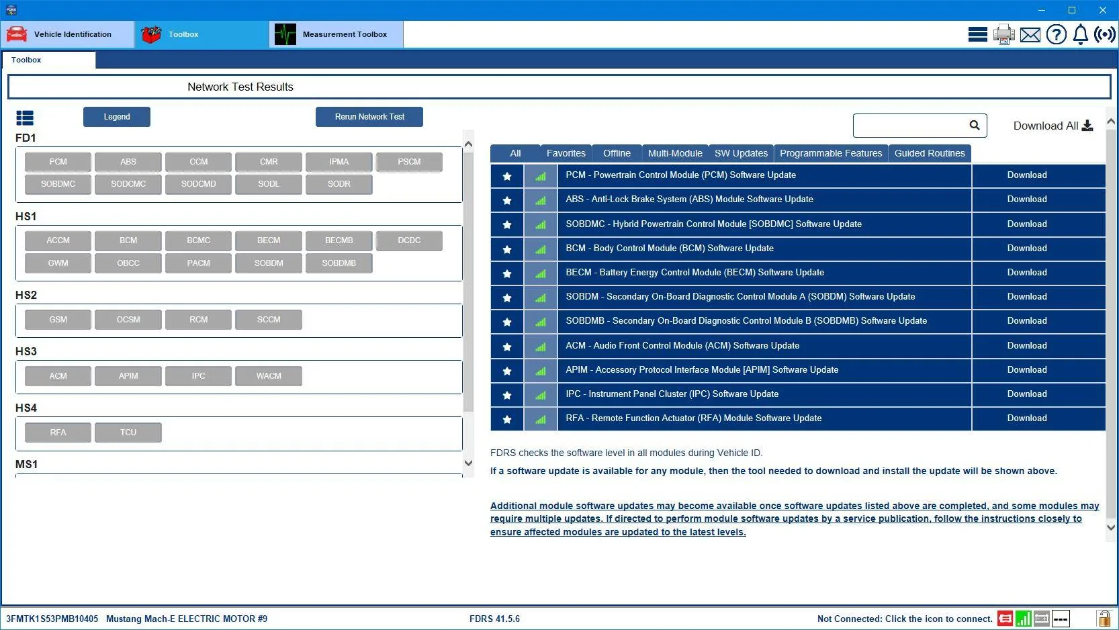
Task: Toggle favorite star for PCM Software Update
Action: 507,176
